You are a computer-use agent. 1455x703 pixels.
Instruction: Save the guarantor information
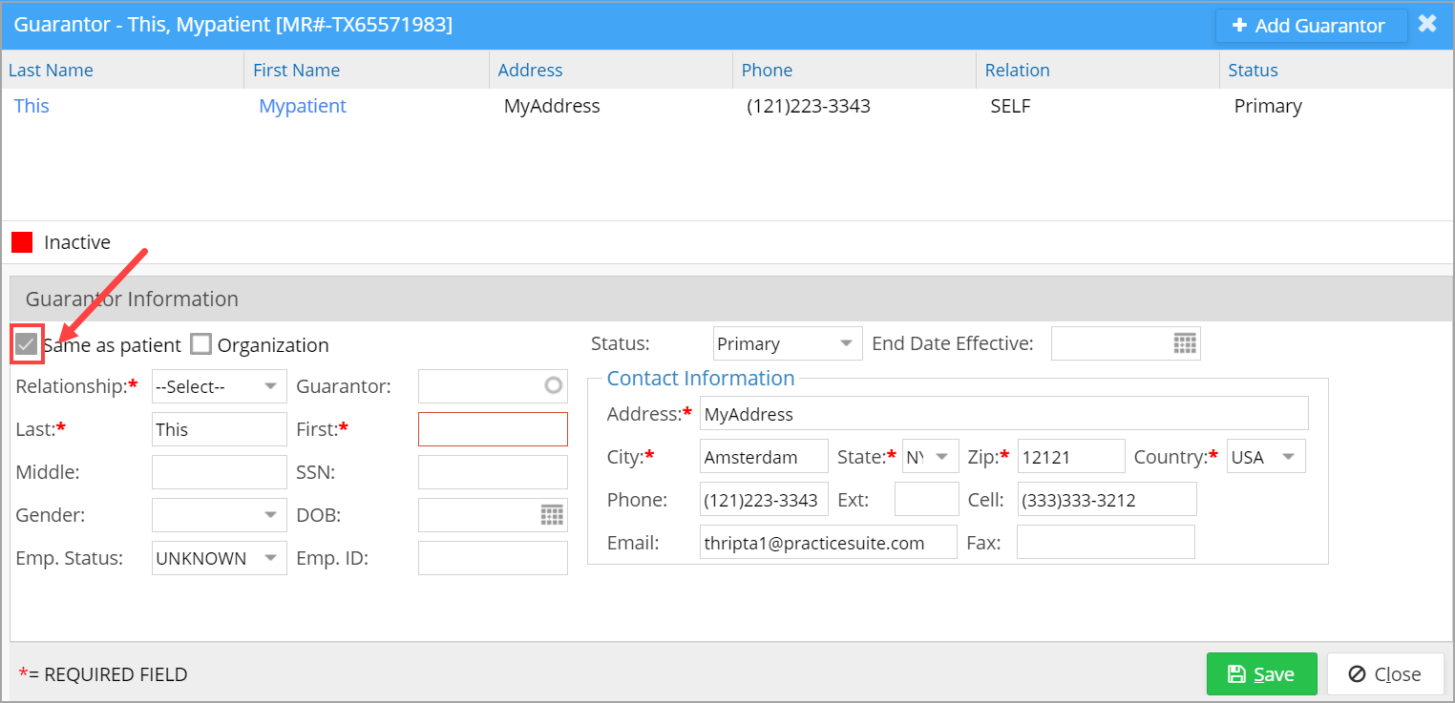tap(1261, 674)
